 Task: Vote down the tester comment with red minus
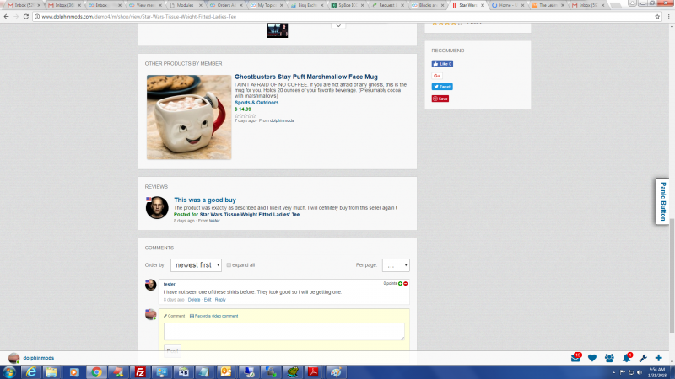(x=406, y=284)
